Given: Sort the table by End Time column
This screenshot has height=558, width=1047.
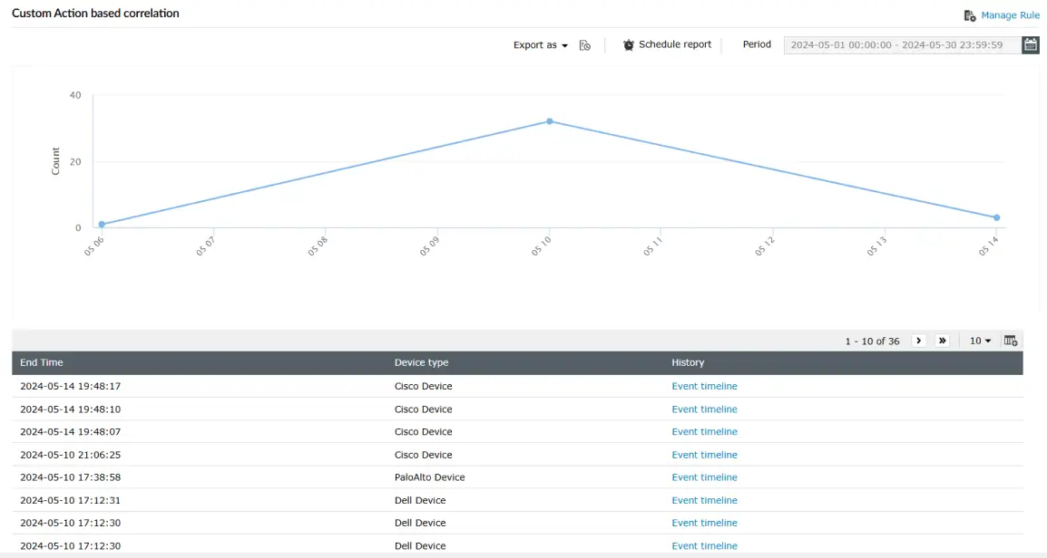Looking at the screenshot, I should 41,362.
